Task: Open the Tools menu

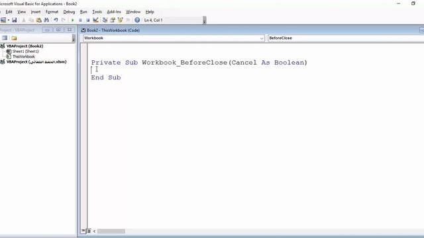Action: pos(97,12)
